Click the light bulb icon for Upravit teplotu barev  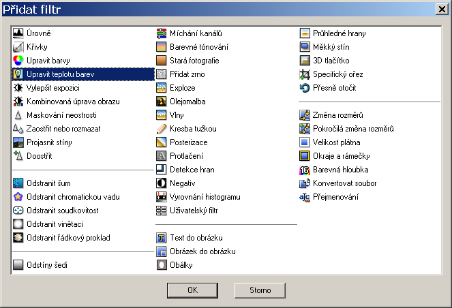[18, 74]
